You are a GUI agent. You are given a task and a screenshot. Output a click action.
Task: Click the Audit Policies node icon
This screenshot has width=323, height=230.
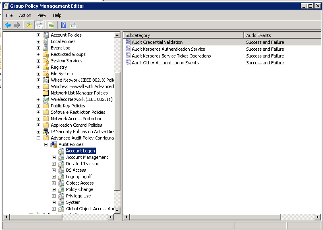click(54, 144)
